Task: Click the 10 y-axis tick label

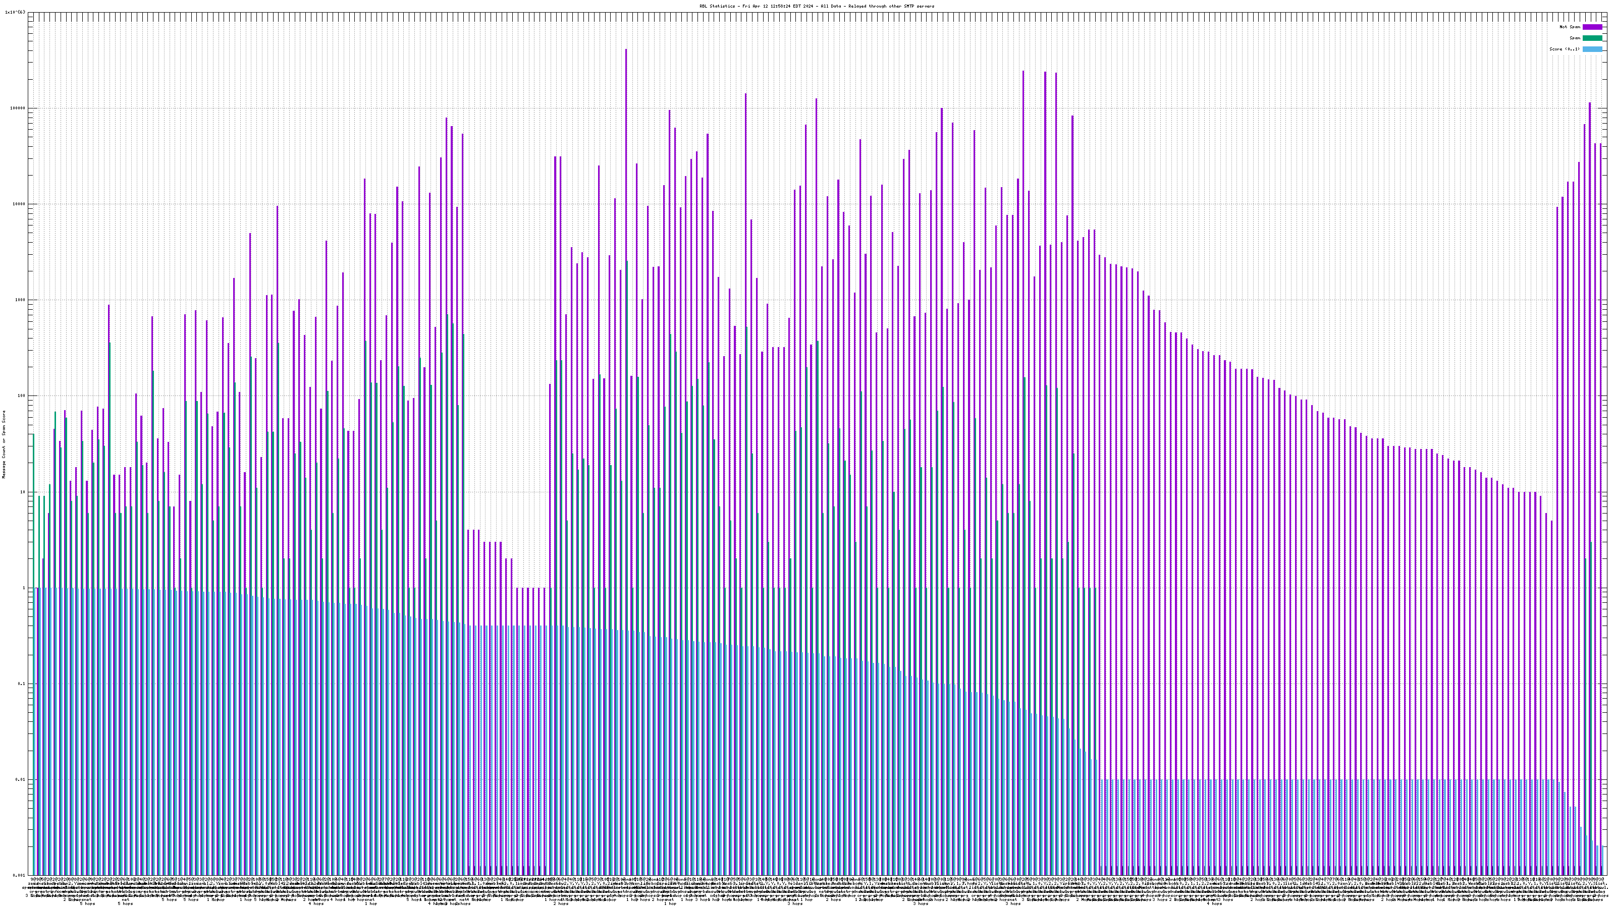Action: [x=23, y=492]
